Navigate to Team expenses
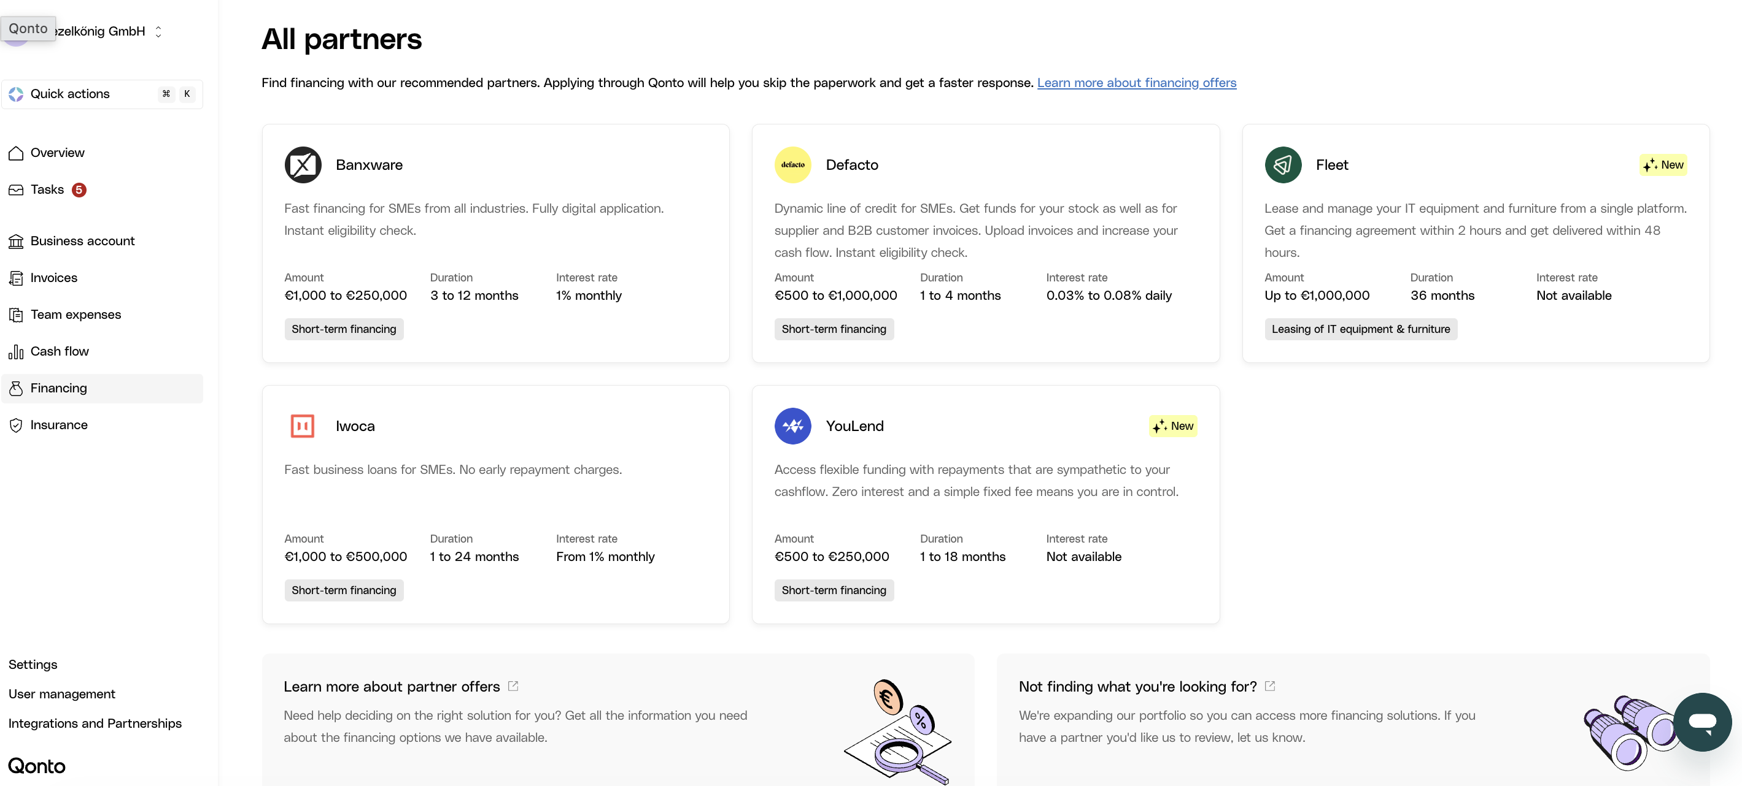 tap(102, 315)
